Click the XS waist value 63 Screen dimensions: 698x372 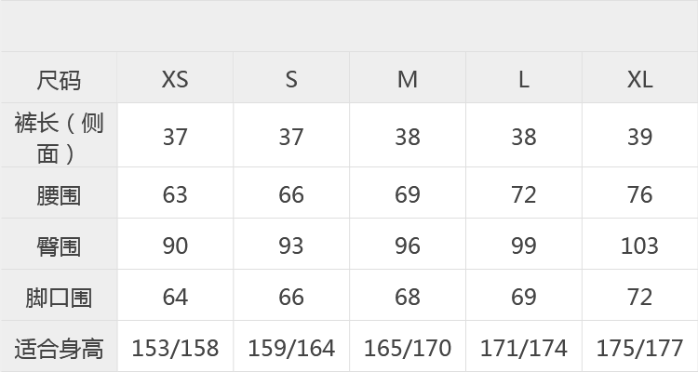pyautogui.click(x=175, y=193)
